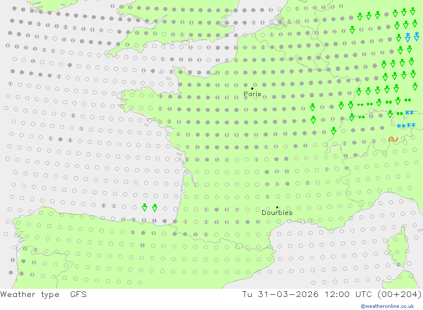
Task: Open the weatheronline.co.uk copyright link
Action: 387,306
